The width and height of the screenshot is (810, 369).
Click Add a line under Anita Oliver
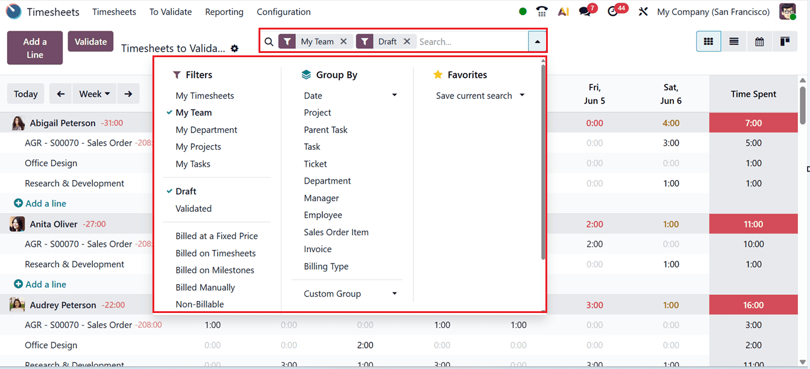pyautogui.click(x=40, y=284)
